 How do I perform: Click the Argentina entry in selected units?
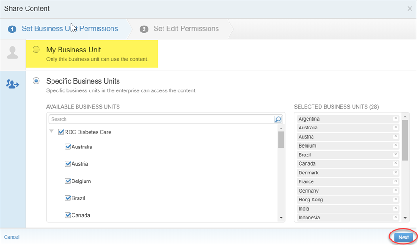pyautogui.click(x=348, y=119)
